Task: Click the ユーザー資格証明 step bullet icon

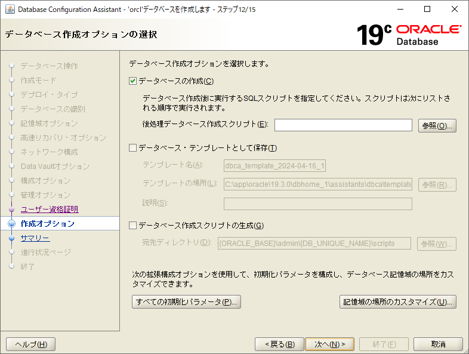Action: pos(12,210)
